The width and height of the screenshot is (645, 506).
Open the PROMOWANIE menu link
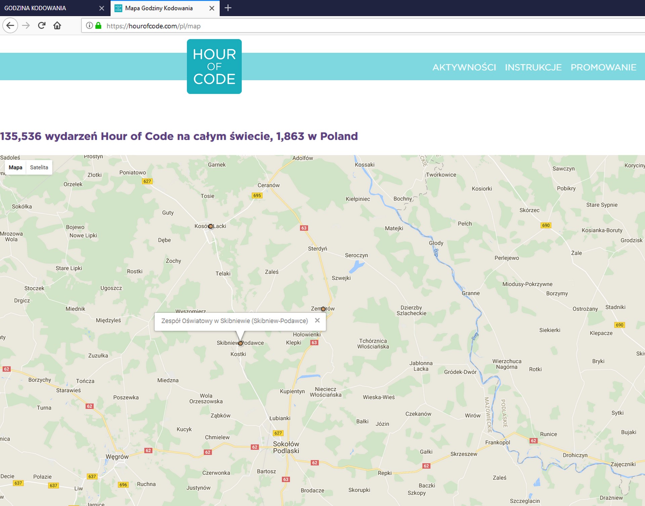(603, 67)
